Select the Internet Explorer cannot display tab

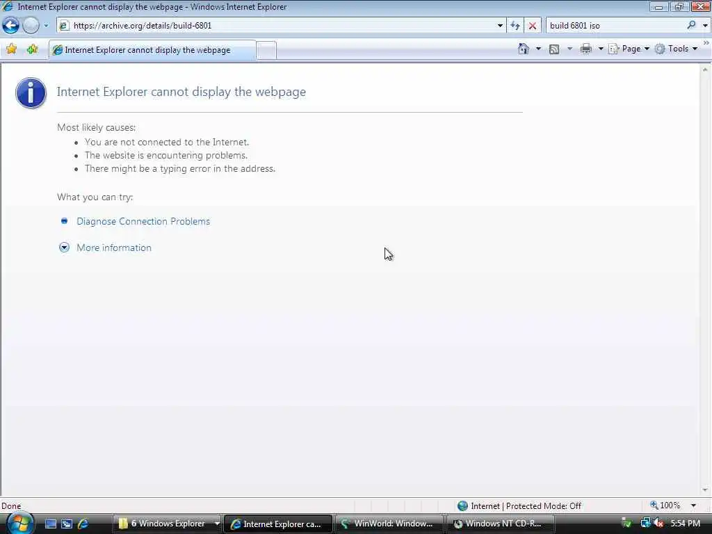(x=152, y=50)
